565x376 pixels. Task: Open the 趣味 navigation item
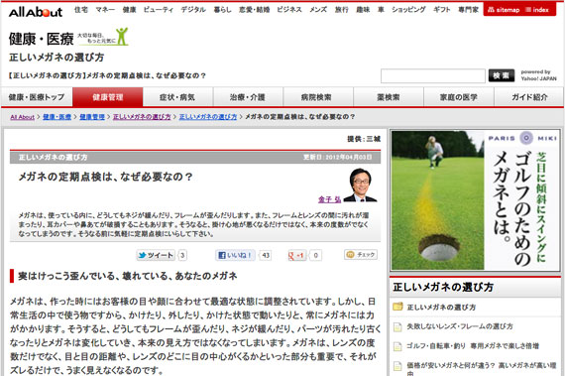[363, 10]
